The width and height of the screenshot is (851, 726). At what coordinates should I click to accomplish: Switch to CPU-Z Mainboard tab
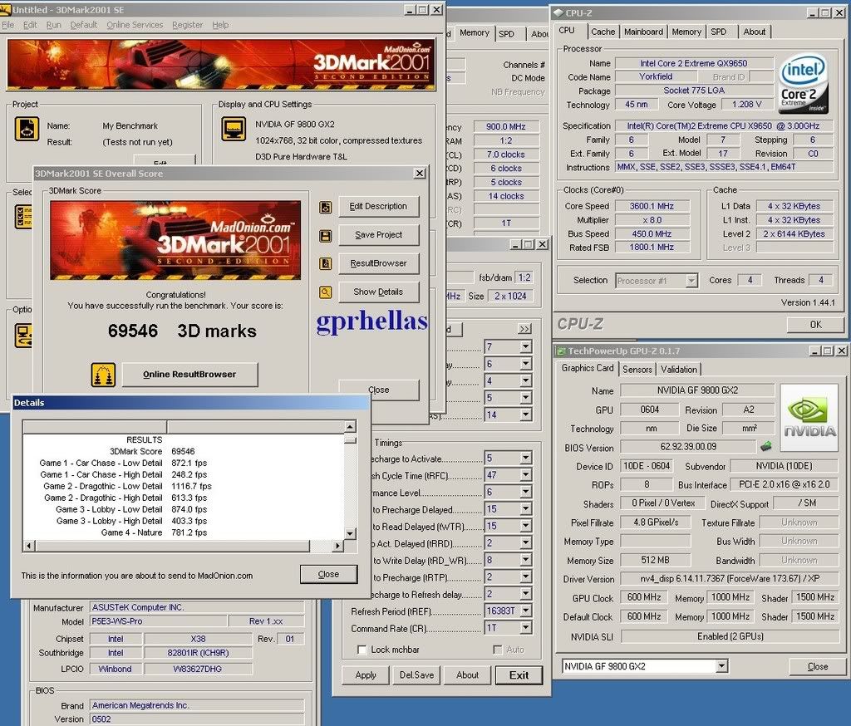[643, 32]
